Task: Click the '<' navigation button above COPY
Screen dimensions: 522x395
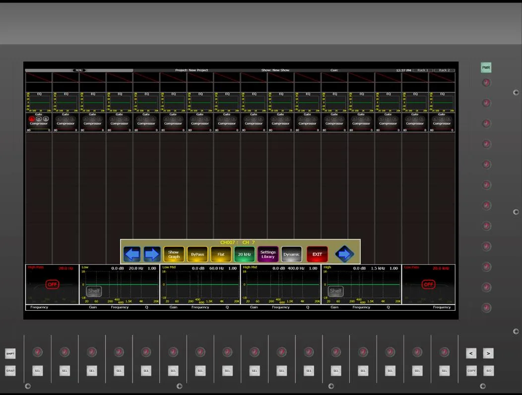Action: pyautogui.click(x=471, y=353)
